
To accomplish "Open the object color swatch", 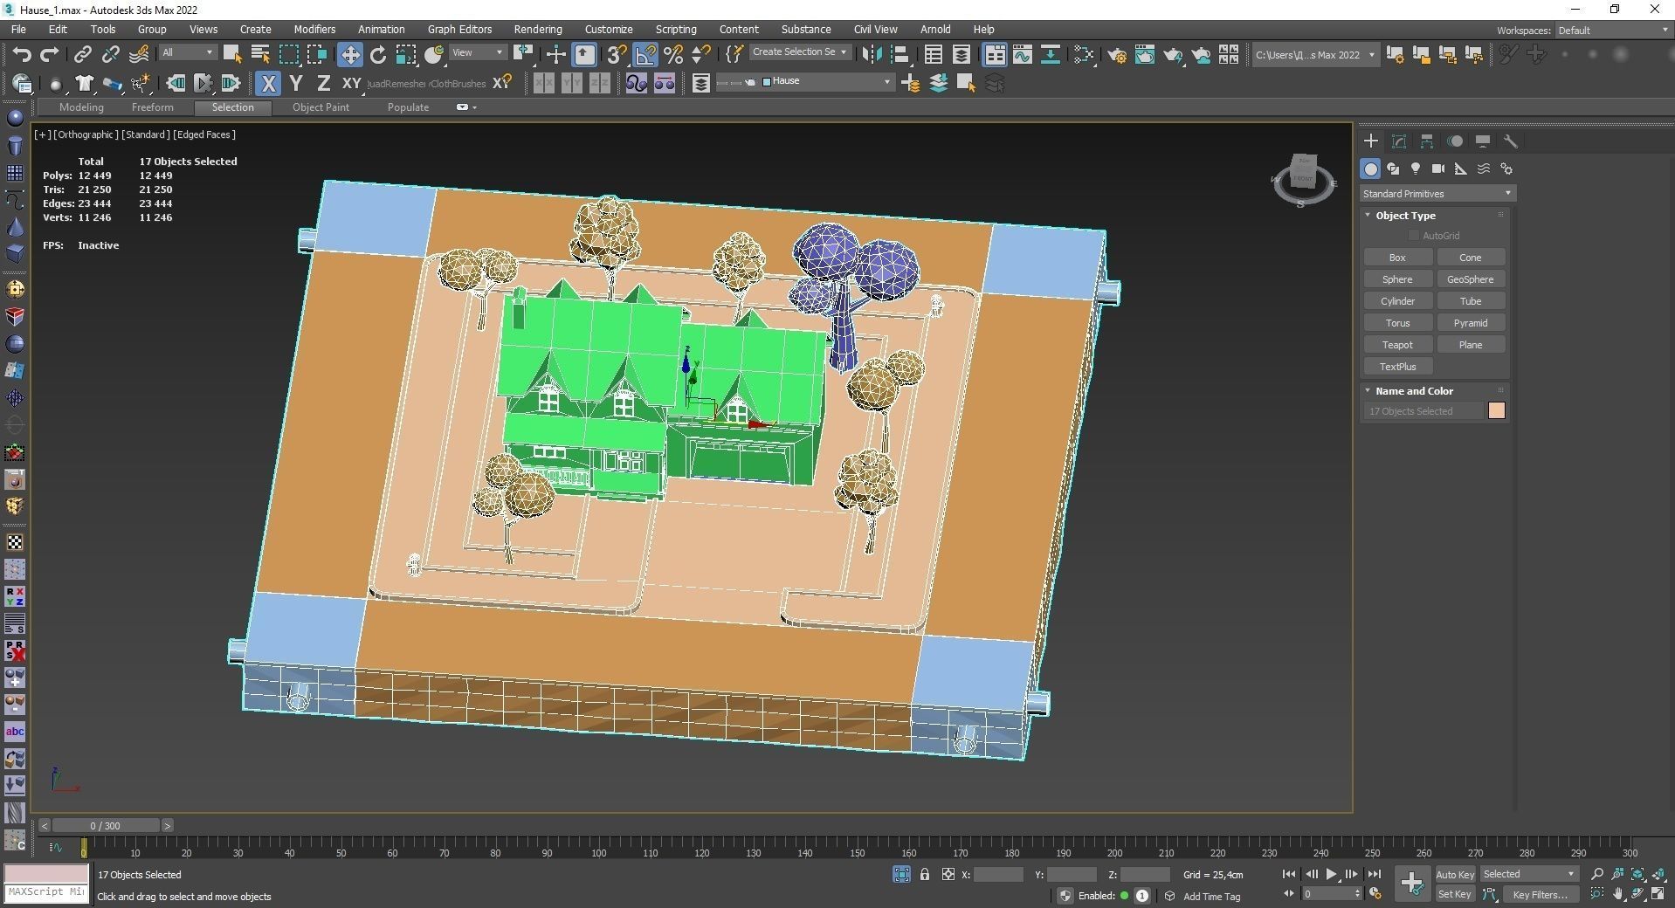I will 1496,410.
